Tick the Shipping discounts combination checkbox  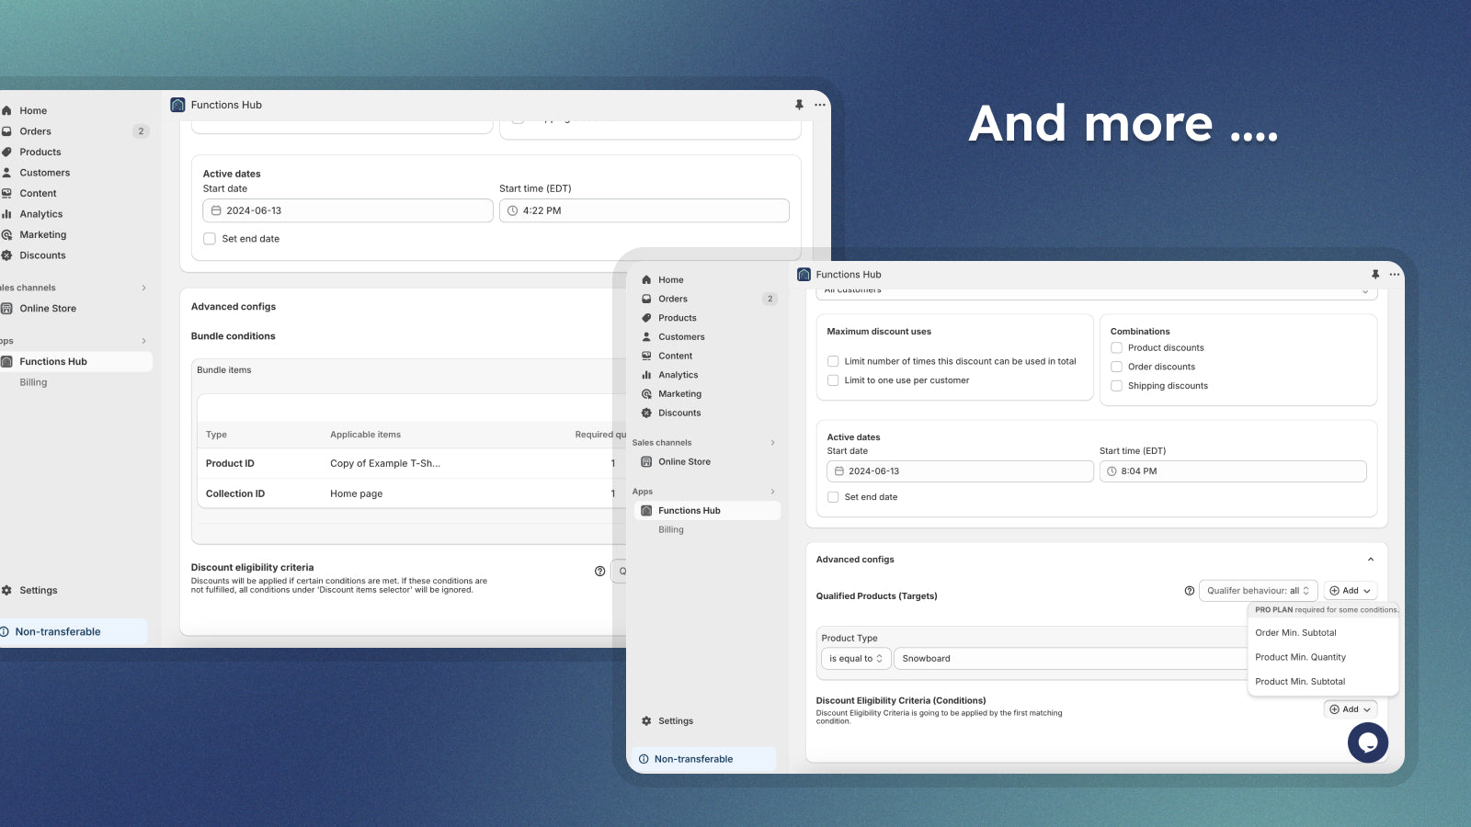click(1116, 386)
